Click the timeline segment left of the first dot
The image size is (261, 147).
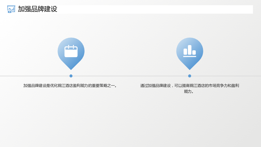click(35, 76)
